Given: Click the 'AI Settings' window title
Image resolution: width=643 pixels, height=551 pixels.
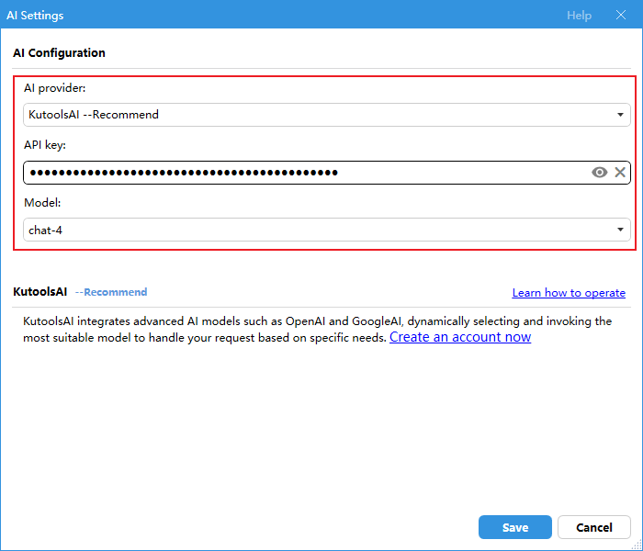Looking at the screenshot, I should [x=35, y=16].
